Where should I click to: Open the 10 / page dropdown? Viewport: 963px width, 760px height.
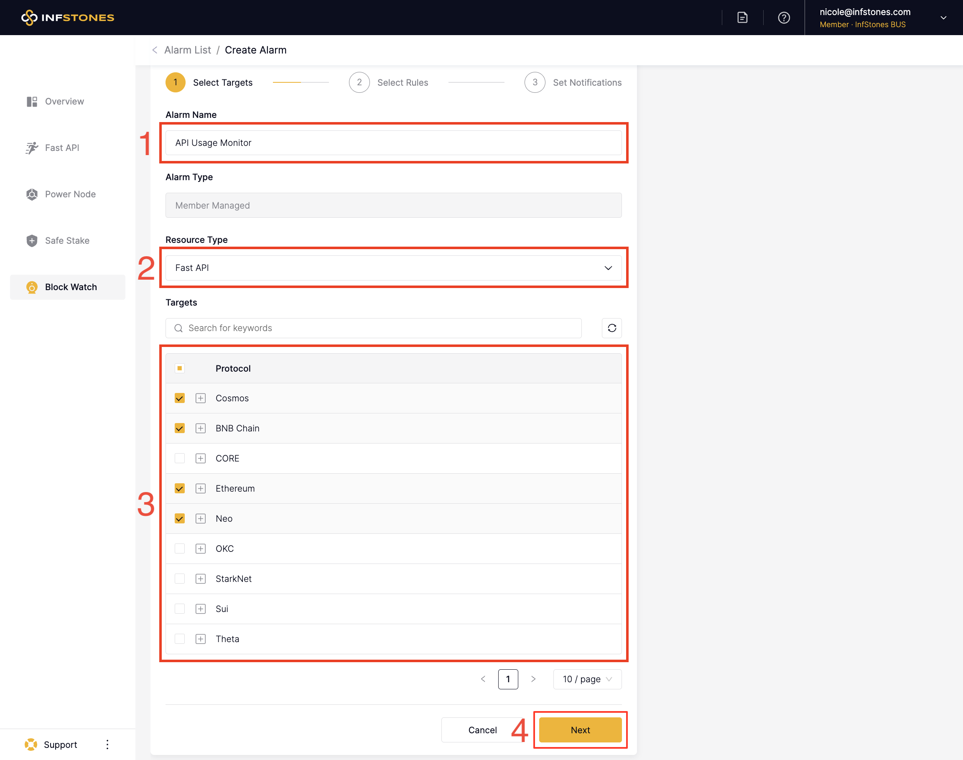[587, 679]
